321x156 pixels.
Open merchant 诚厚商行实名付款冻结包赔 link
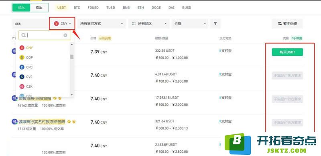pyautogui.click(x=42, y=122)
